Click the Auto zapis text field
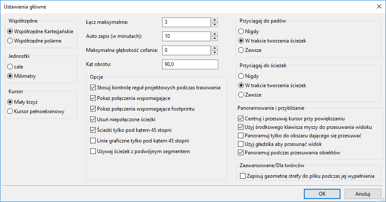This screenshot has width=386, height=202. pyautogui.click(x=186, y=36)
